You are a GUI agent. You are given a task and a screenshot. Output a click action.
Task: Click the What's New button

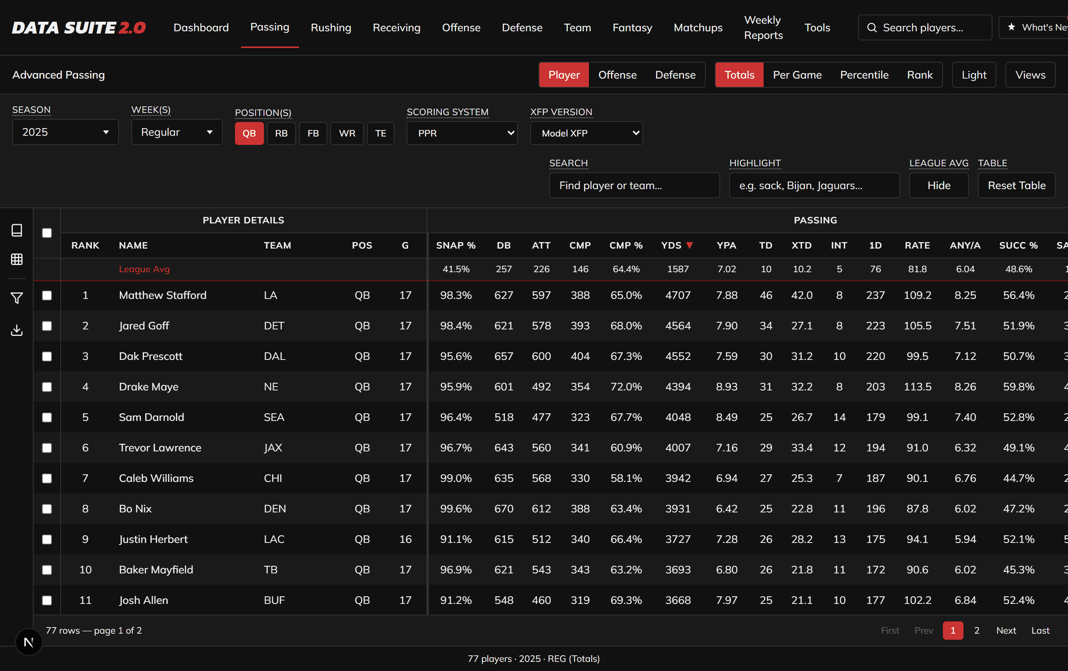click(x=1033, y=27)
